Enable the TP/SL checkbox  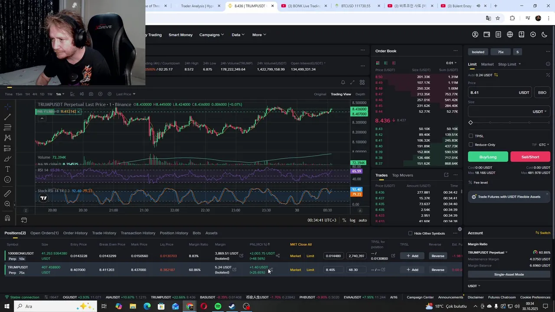[471, 136]
